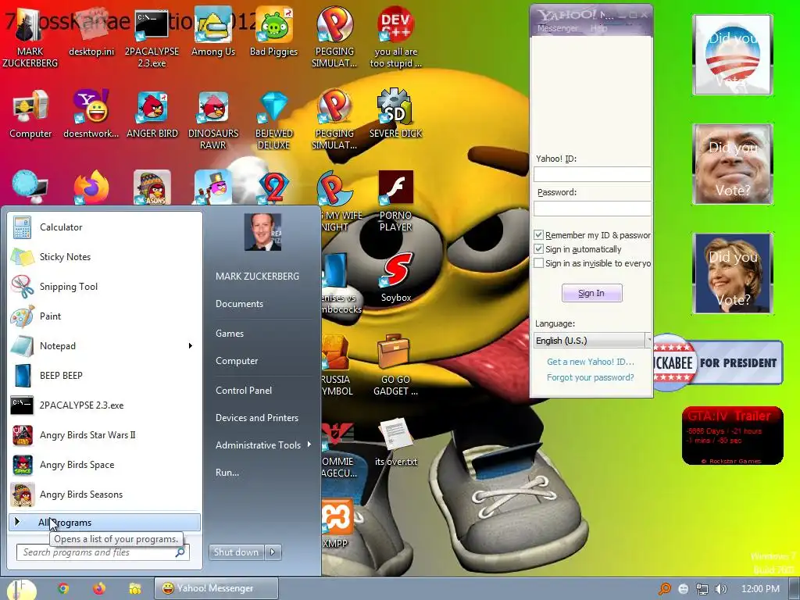
Task: Click the smiley face tray icon
Action: 684,589
